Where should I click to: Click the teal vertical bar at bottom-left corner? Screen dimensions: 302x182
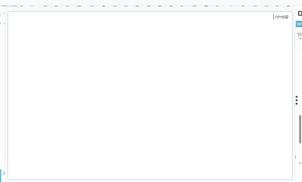(x=1, y=175)
